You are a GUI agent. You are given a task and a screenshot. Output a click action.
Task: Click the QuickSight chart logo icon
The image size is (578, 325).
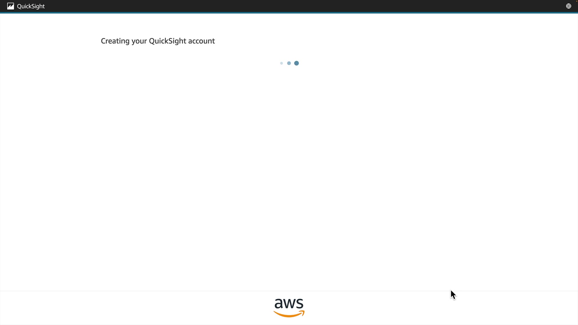click(11, 6)
